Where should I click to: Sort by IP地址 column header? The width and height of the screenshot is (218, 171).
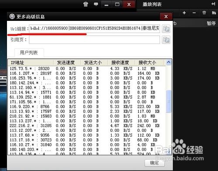point(31,63)
